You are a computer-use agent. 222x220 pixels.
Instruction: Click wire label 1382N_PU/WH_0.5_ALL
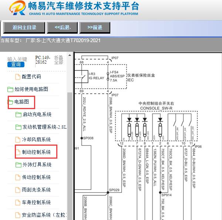[x=155, y=167]
